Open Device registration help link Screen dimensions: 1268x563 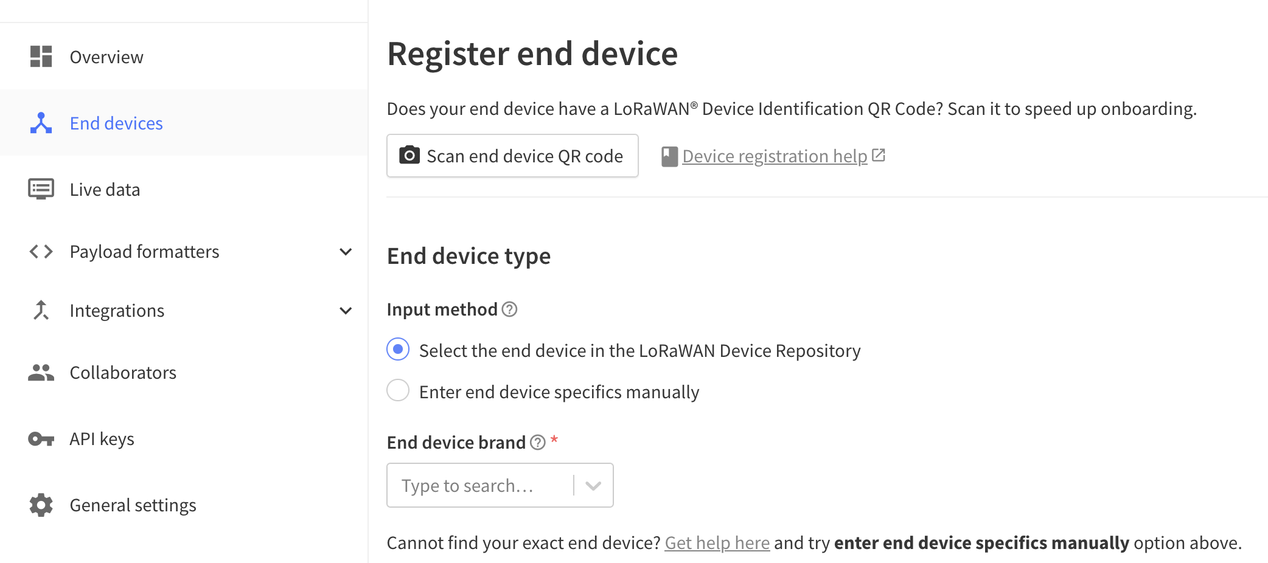[x=774, y=156]
